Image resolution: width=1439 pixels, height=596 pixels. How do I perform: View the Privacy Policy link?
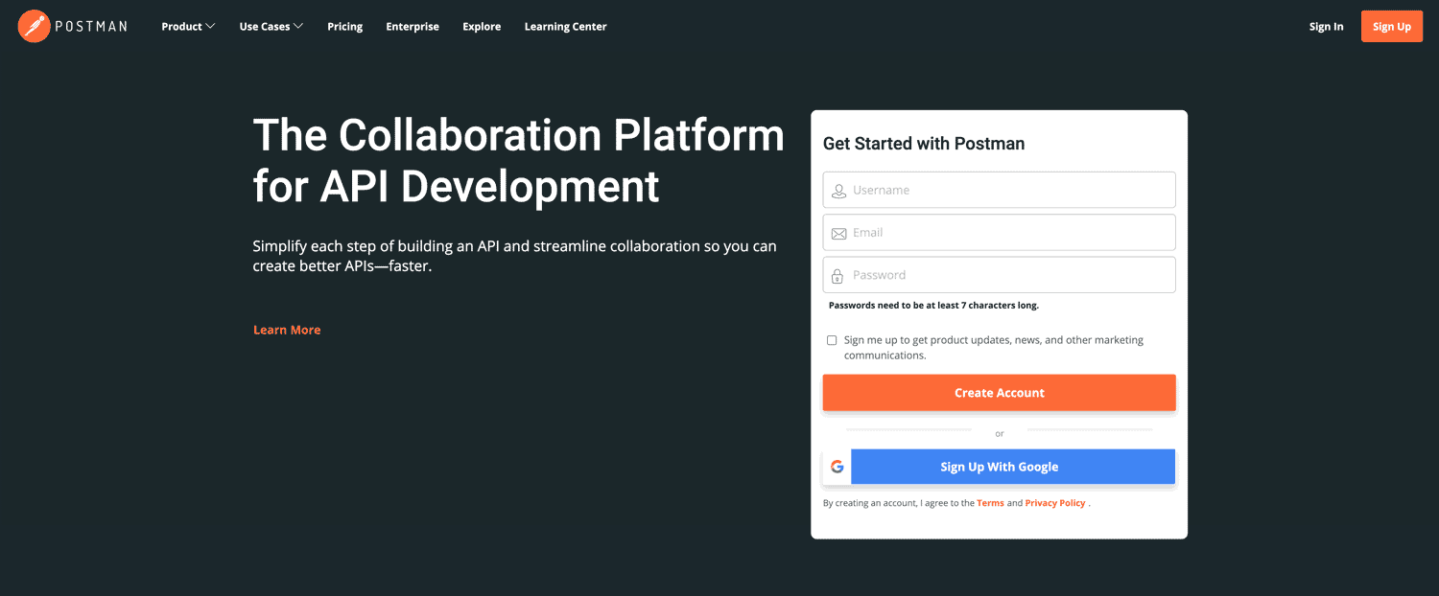[x=1054, y=503]
